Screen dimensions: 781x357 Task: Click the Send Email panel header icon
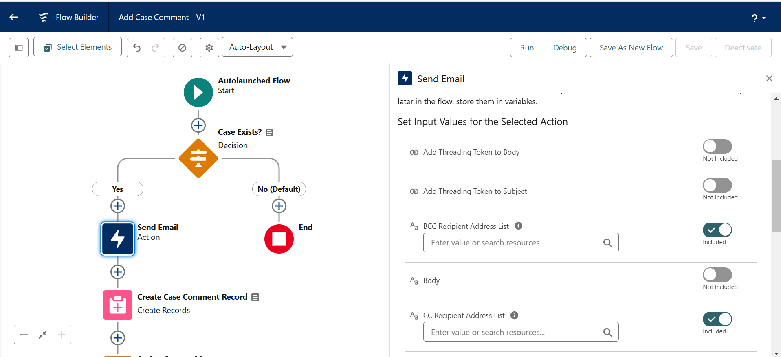click(x=405, y=78)
